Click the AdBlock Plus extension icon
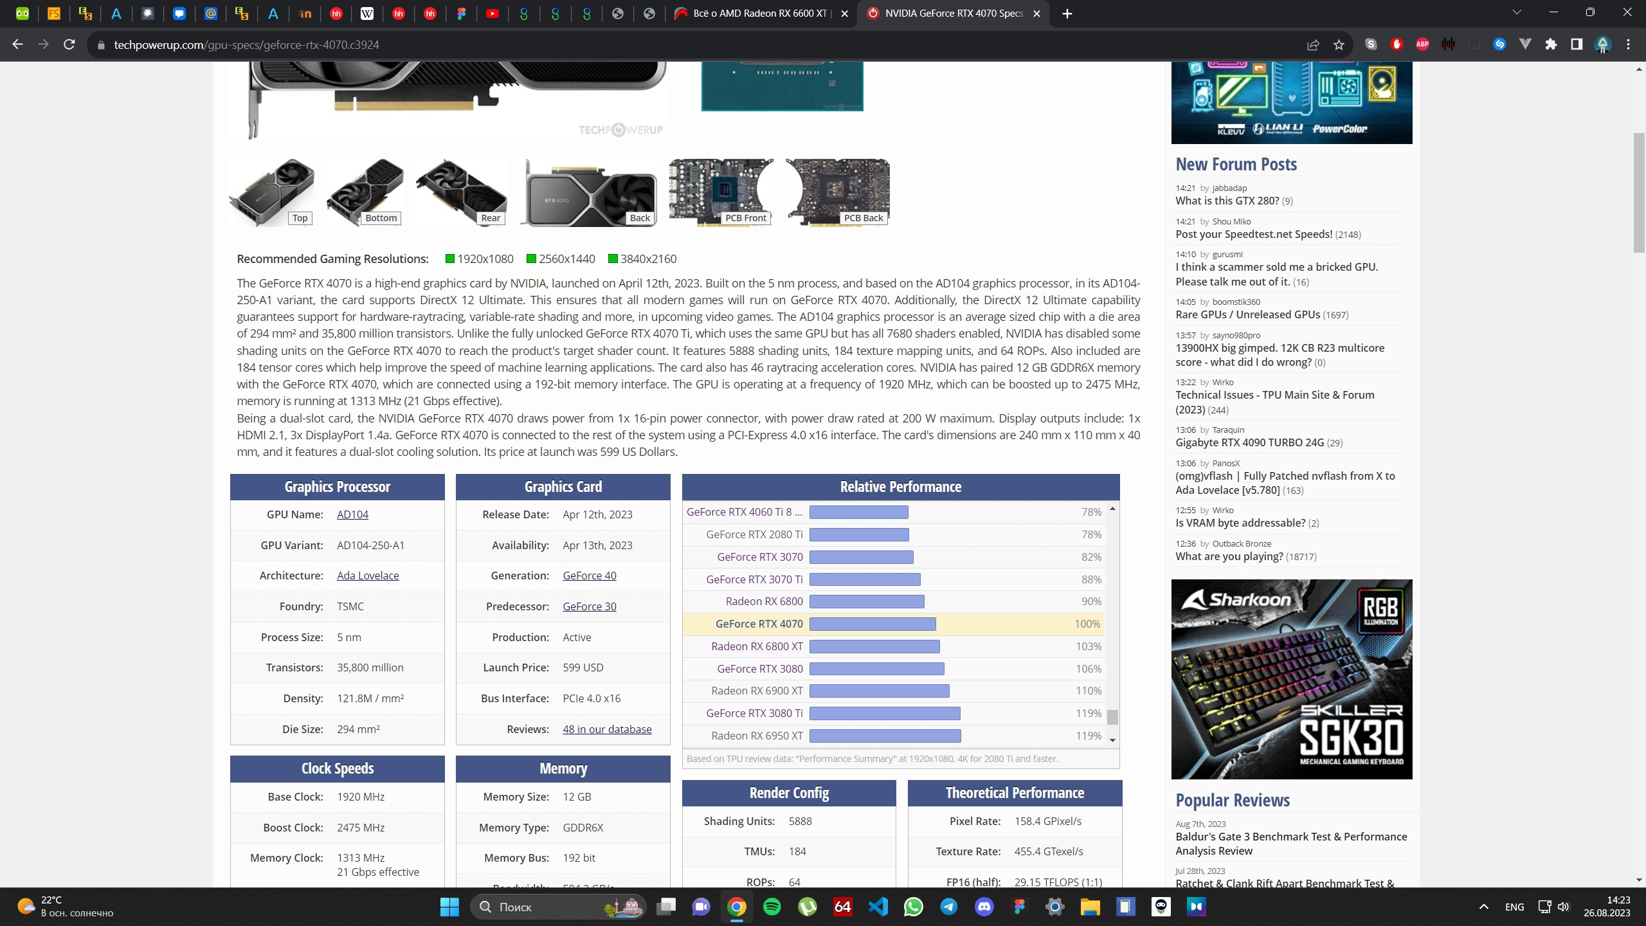 tap(1422, 44)
